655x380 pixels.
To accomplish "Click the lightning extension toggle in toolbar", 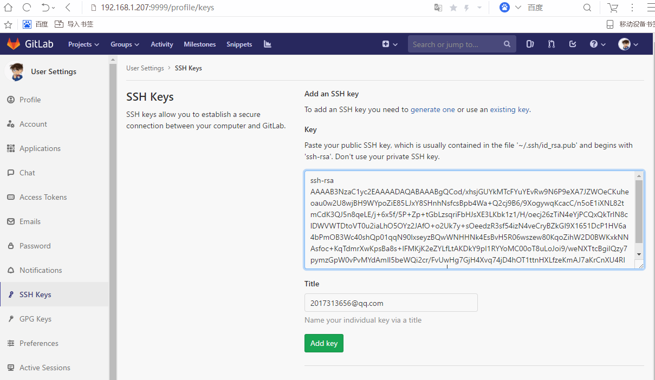I will [x=466, y=8].
